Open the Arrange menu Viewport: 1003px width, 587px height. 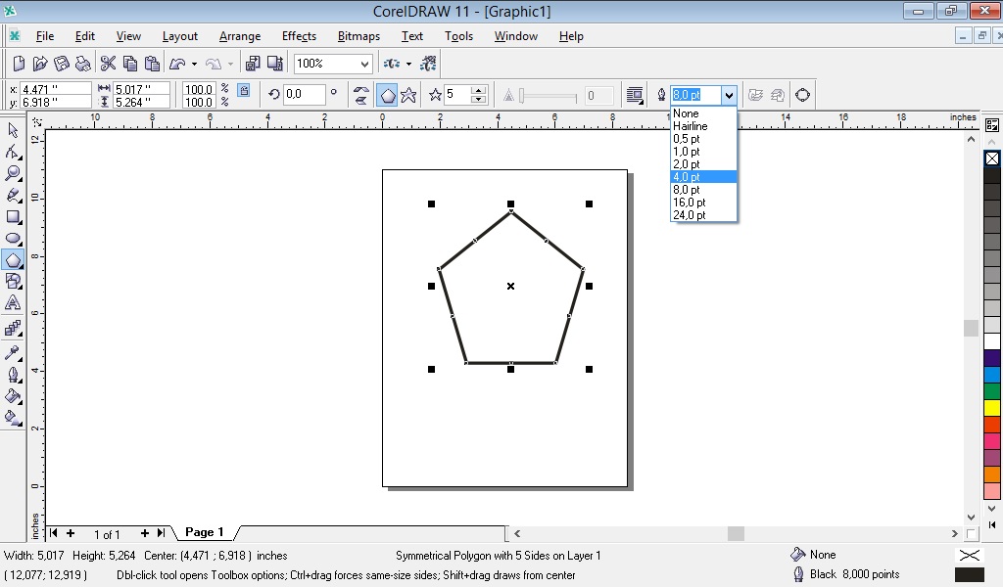[240, 36]
